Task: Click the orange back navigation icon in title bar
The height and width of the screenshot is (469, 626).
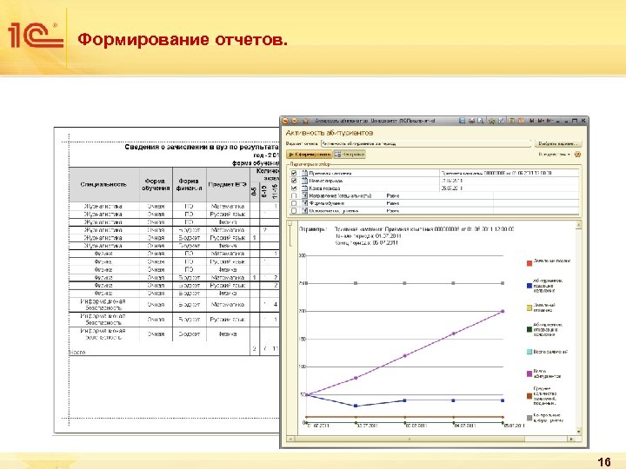Action: coord(285,121)
